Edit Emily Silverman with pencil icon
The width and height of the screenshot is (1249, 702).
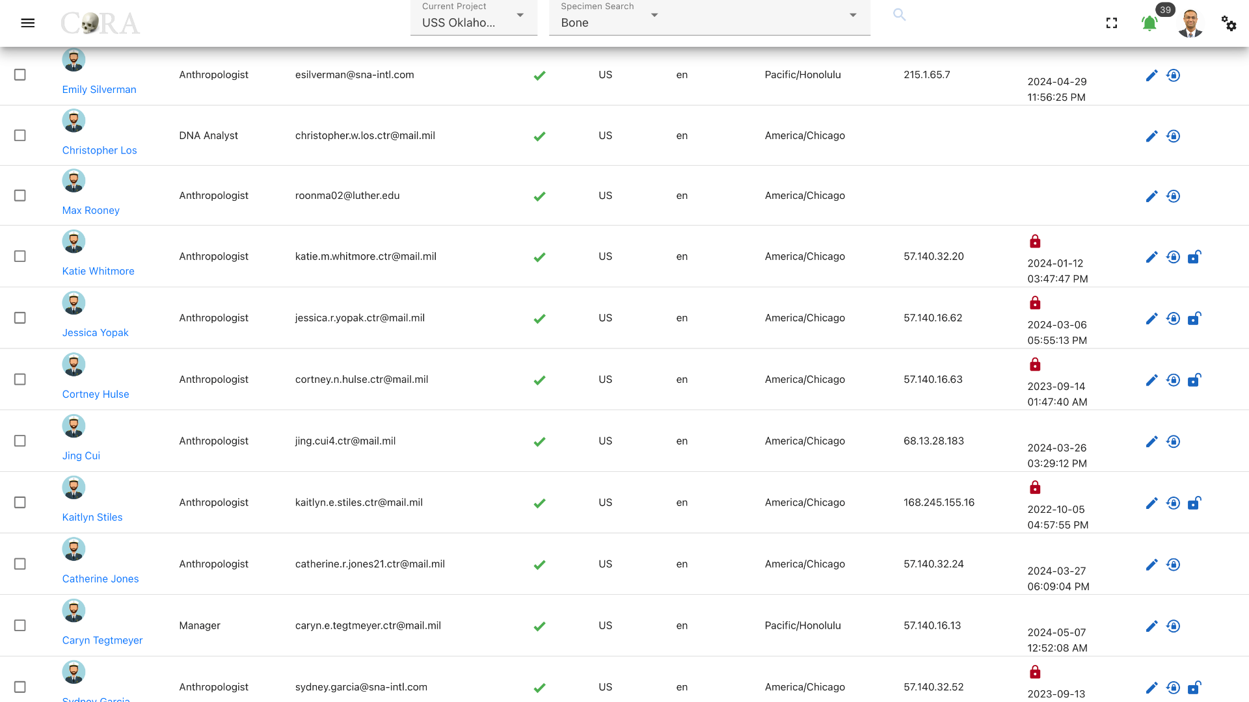[x=1151, y=75]
